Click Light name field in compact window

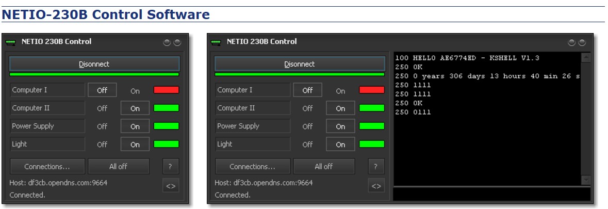pyautogui.click(x=47, y=144)
